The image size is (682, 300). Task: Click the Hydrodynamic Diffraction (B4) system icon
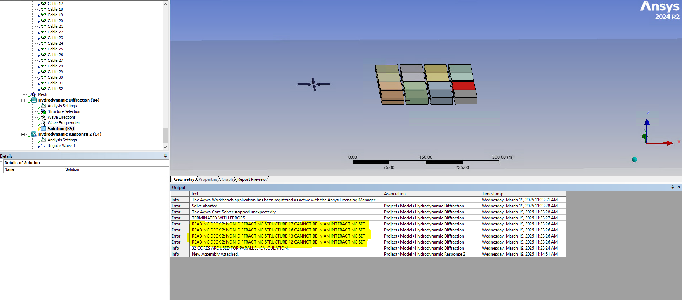coord(34,100)
